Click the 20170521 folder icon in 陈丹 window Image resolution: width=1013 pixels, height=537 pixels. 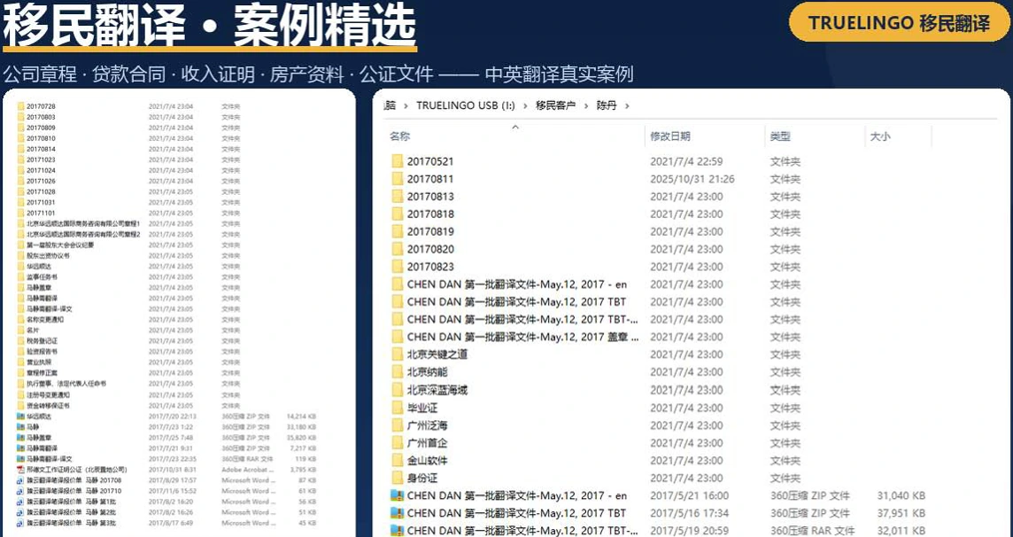coord(398,161)
